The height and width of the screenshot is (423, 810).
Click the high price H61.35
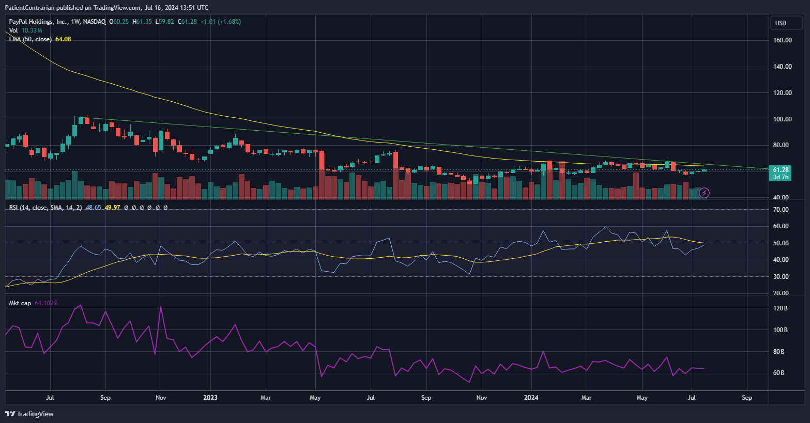[x=142, y=22]
